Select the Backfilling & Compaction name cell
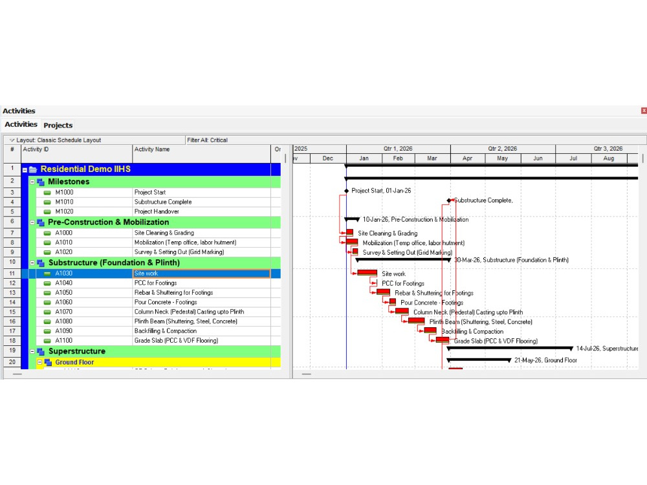Viewport: 647px width, 485px height. tap(201, 330)
